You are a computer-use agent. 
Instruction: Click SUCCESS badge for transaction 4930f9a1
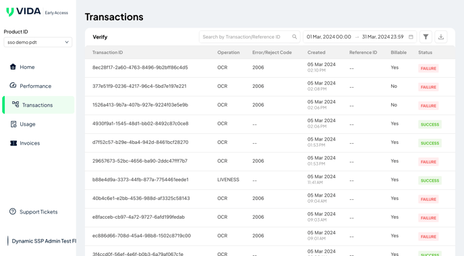click(x=430, y=124)
